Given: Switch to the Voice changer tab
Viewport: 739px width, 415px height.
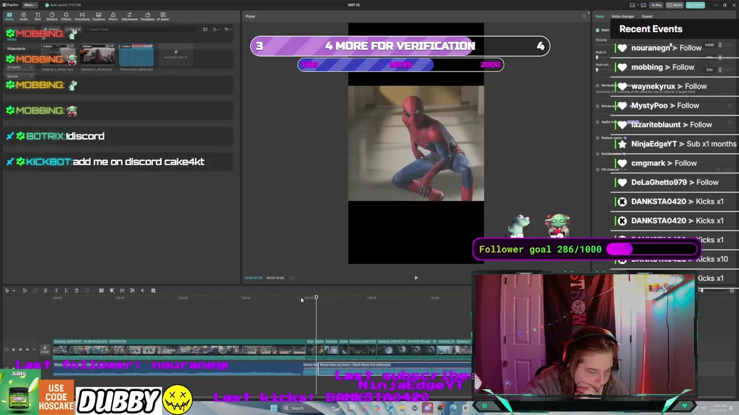Looking at the screenshot, I should pyautogui.click(x=623, y=16).
